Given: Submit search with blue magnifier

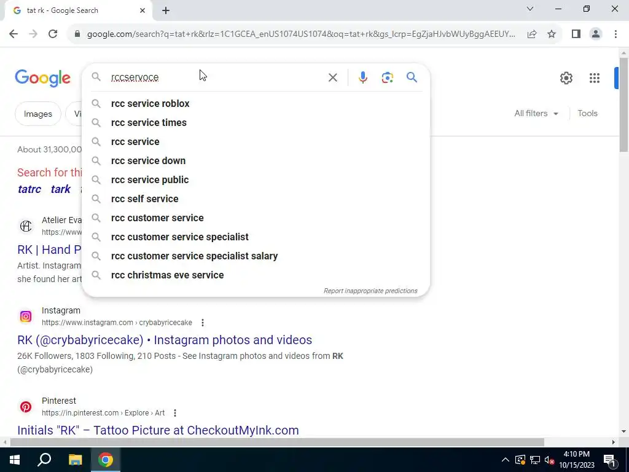Looking at the screenshot, I should tap(412, 77).
